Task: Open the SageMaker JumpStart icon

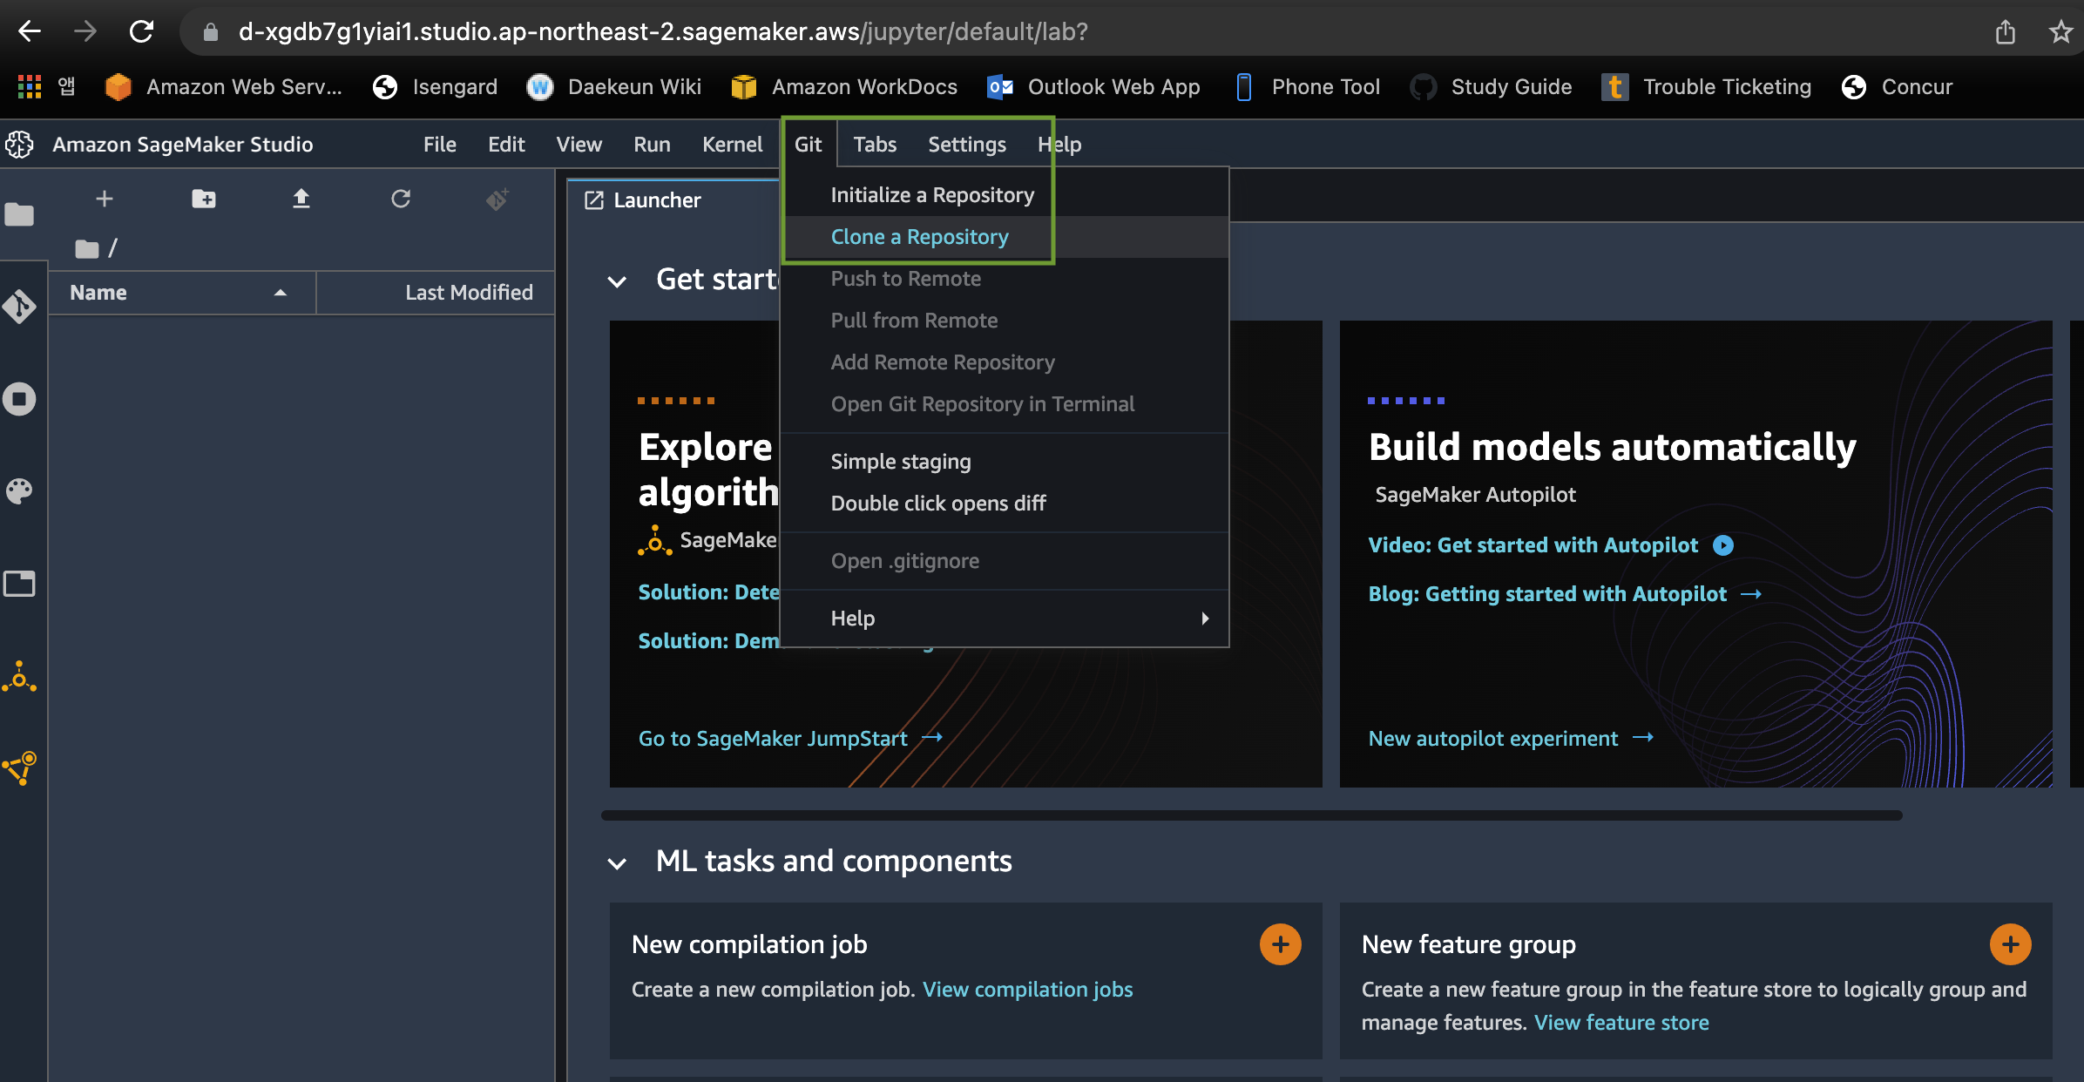Action: coord(21,677)
